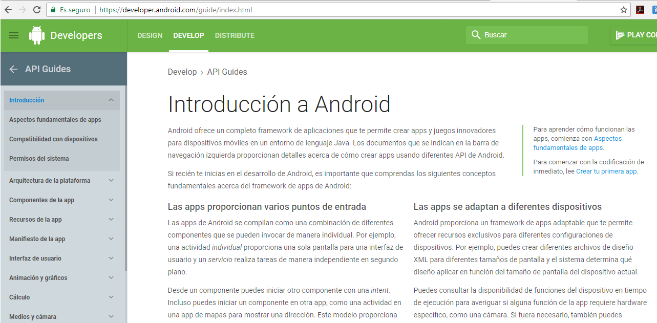This screenshot has width=657, height=323.
Task: Click the search magnifier icon
Action: [475, 35]
